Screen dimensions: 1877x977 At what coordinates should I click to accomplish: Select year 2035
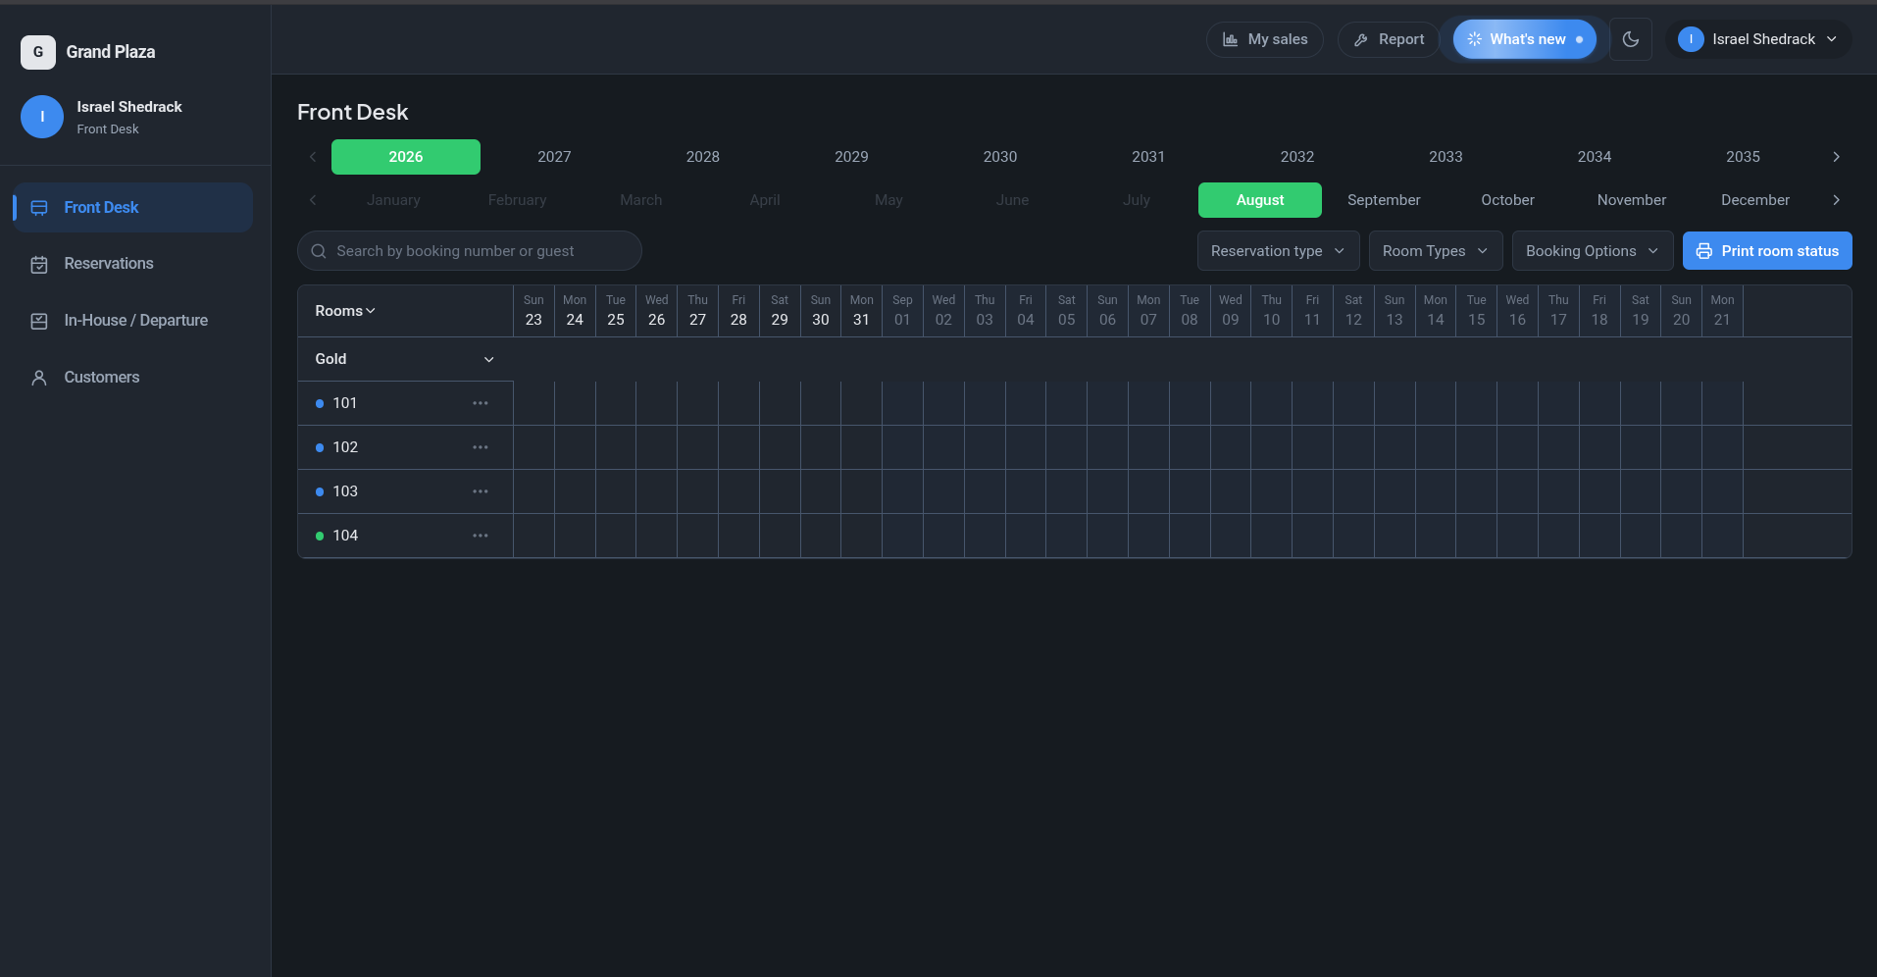tap(1743, 157)
